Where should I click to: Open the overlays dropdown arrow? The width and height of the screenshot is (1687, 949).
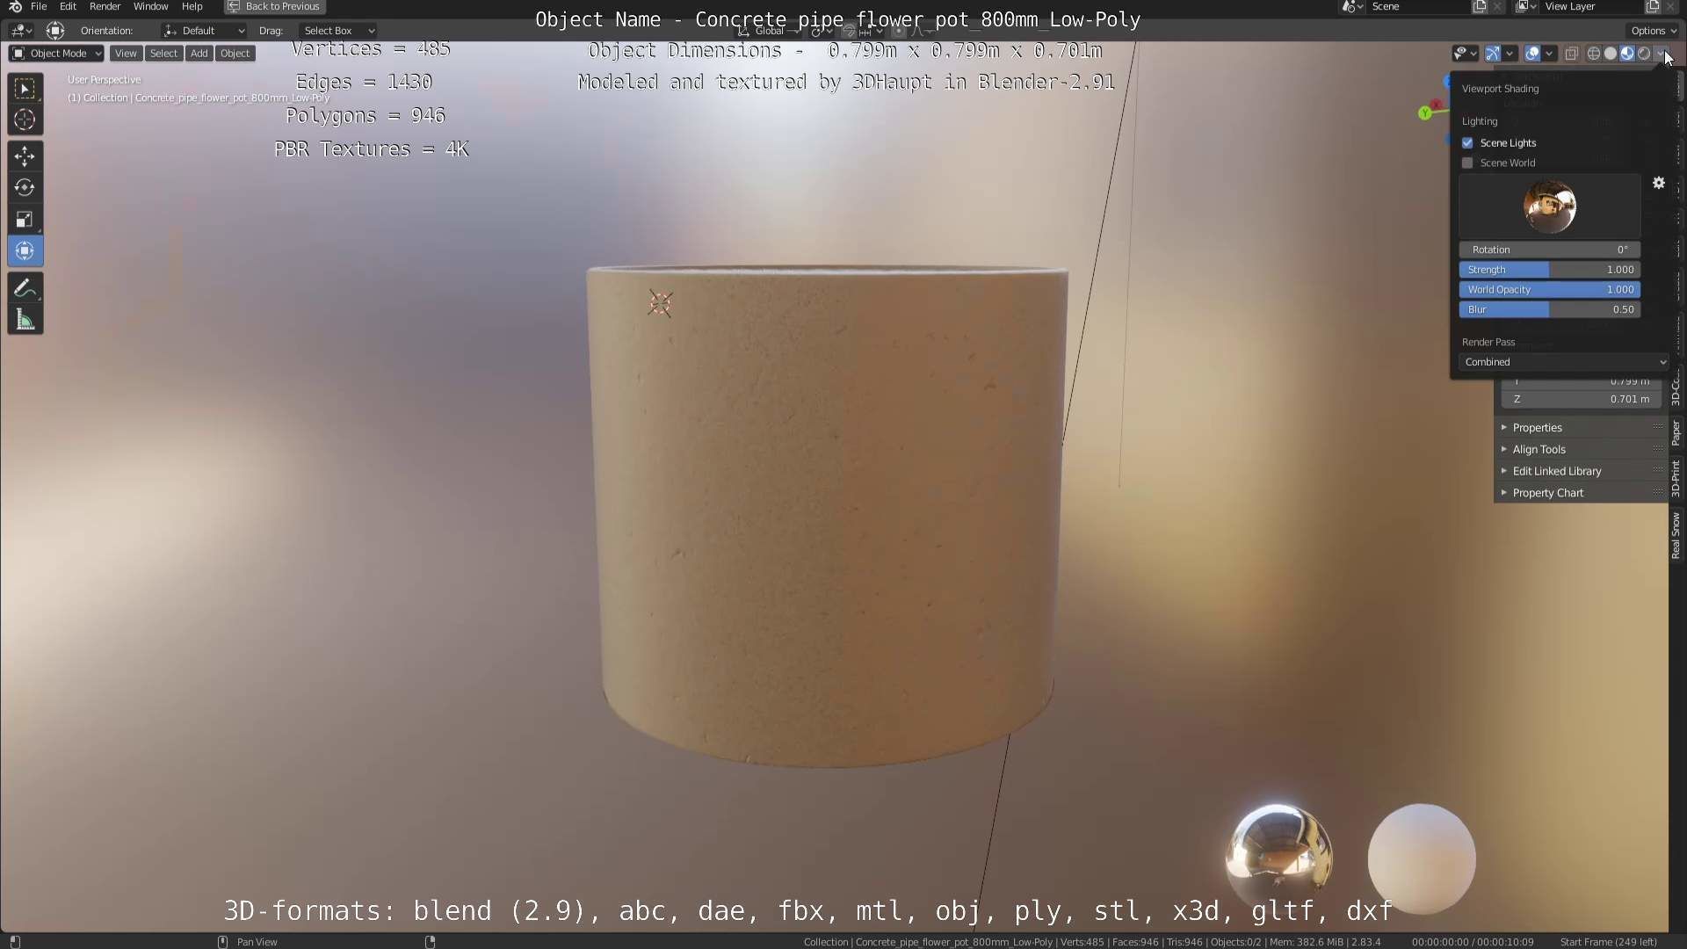click(x=1549, y=54)
